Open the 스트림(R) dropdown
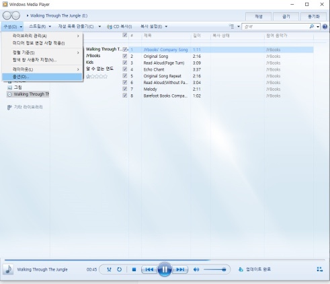This screenshot has height=284, width=330. point(40,26)
